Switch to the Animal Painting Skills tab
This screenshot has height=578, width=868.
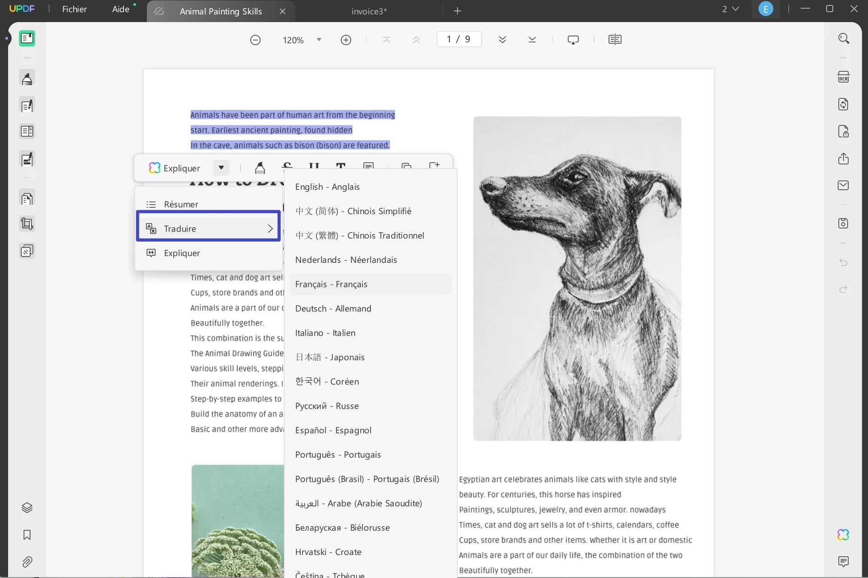[220, 11]
